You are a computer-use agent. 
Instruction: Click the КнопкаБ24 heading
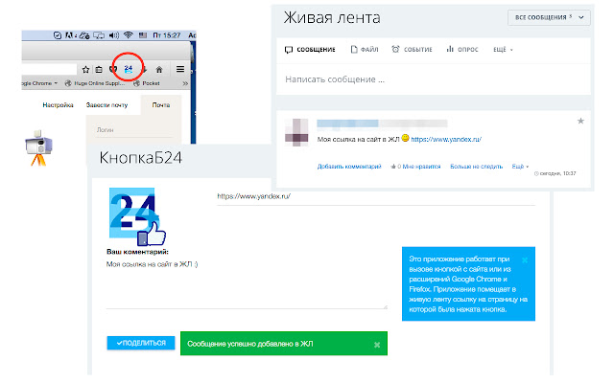click(141, 158)
